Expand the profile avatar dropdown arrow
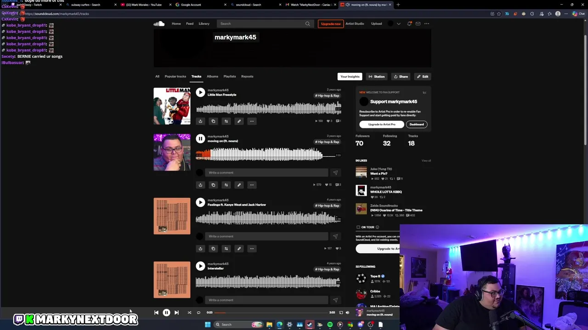The height and width of the screenshot is (330, 588). coord(398,23)
